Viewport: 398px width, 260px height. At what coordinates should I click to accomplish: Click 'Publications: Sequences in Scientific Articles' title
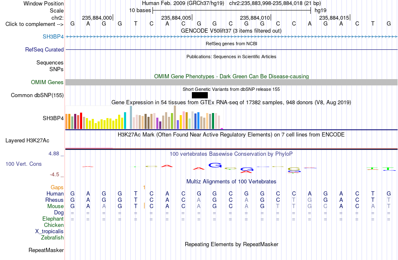click(x=231, y=57)
